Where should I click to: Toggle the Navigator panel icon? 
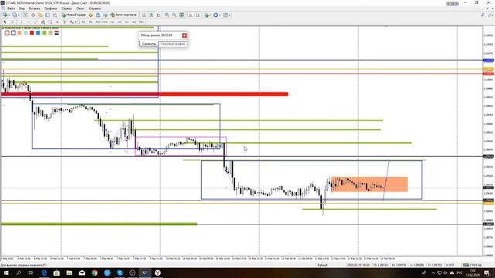coord(40,15)
